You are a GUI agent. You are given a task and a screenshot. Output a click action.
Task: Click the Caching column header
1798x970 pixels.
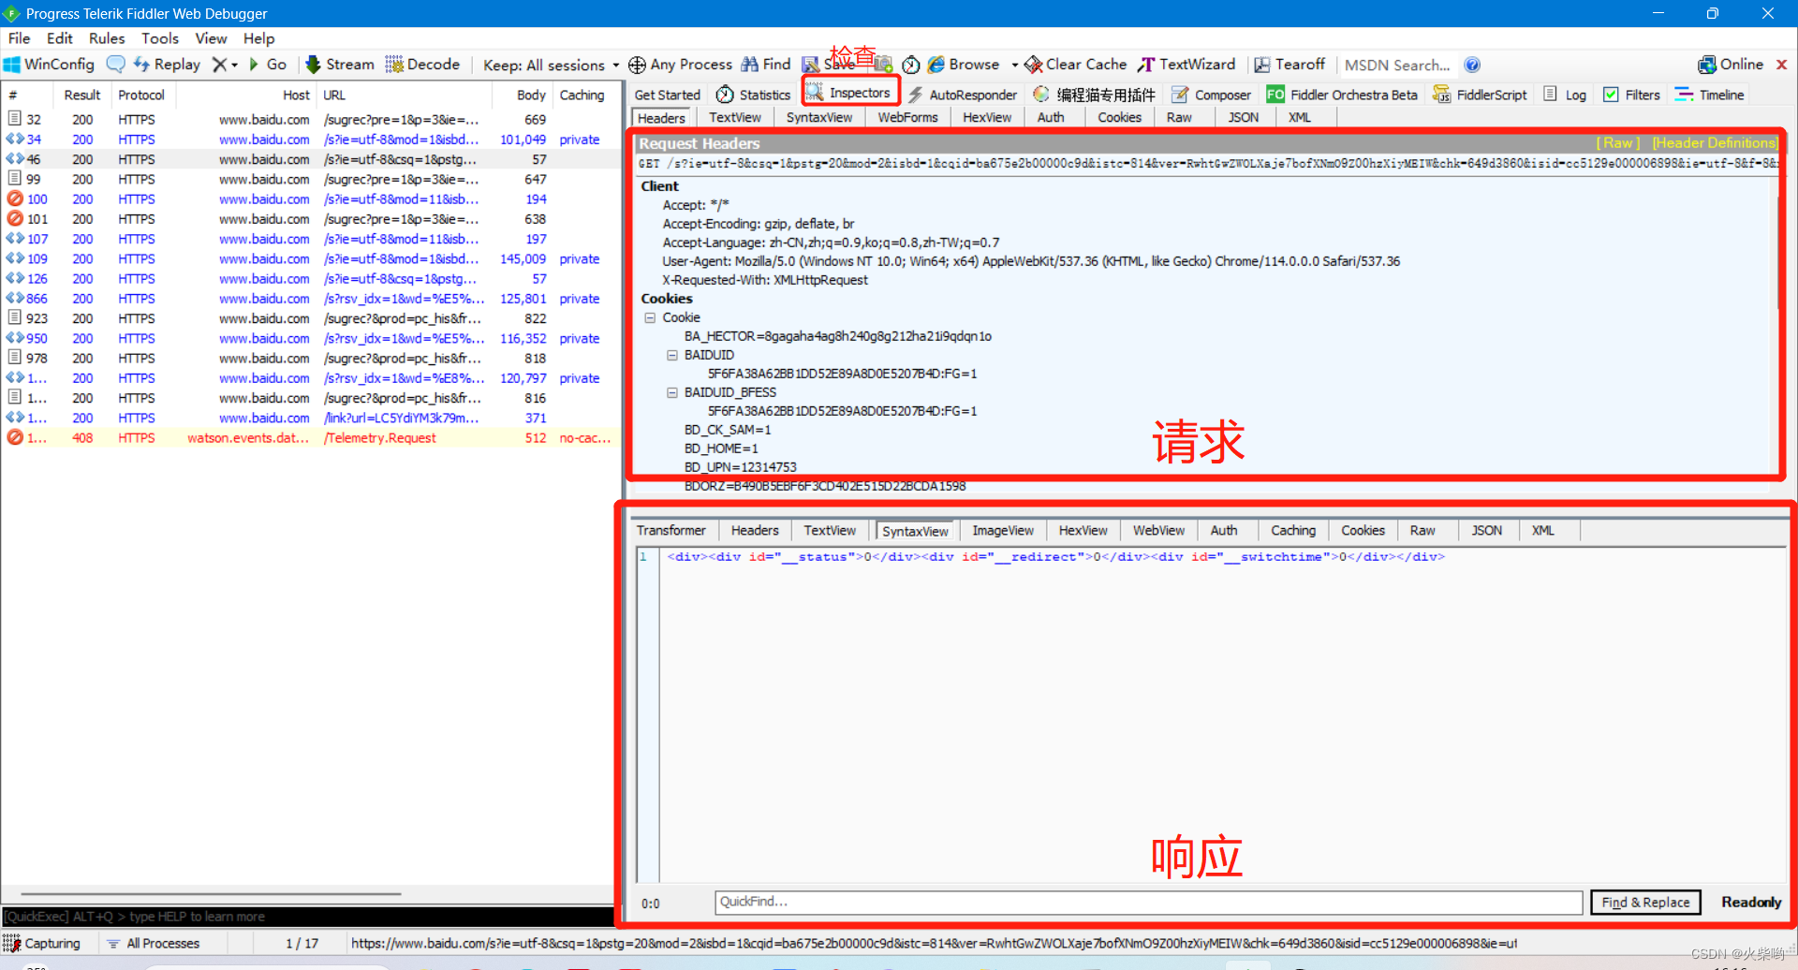tap(582, 95)
